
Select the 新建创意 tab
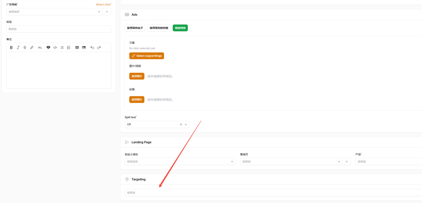(x=180, y=28)
